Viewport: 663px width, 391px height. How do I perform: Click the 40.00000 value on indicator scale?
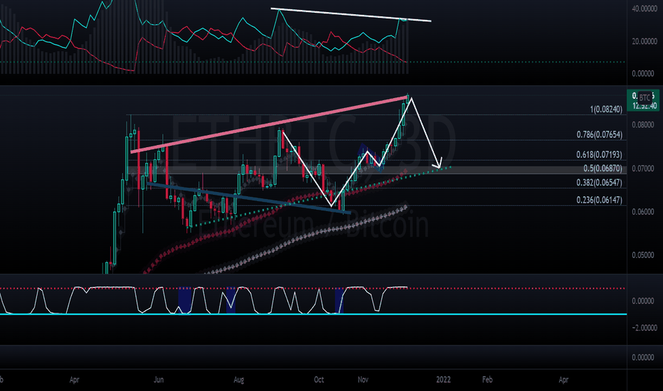(645, 9)
